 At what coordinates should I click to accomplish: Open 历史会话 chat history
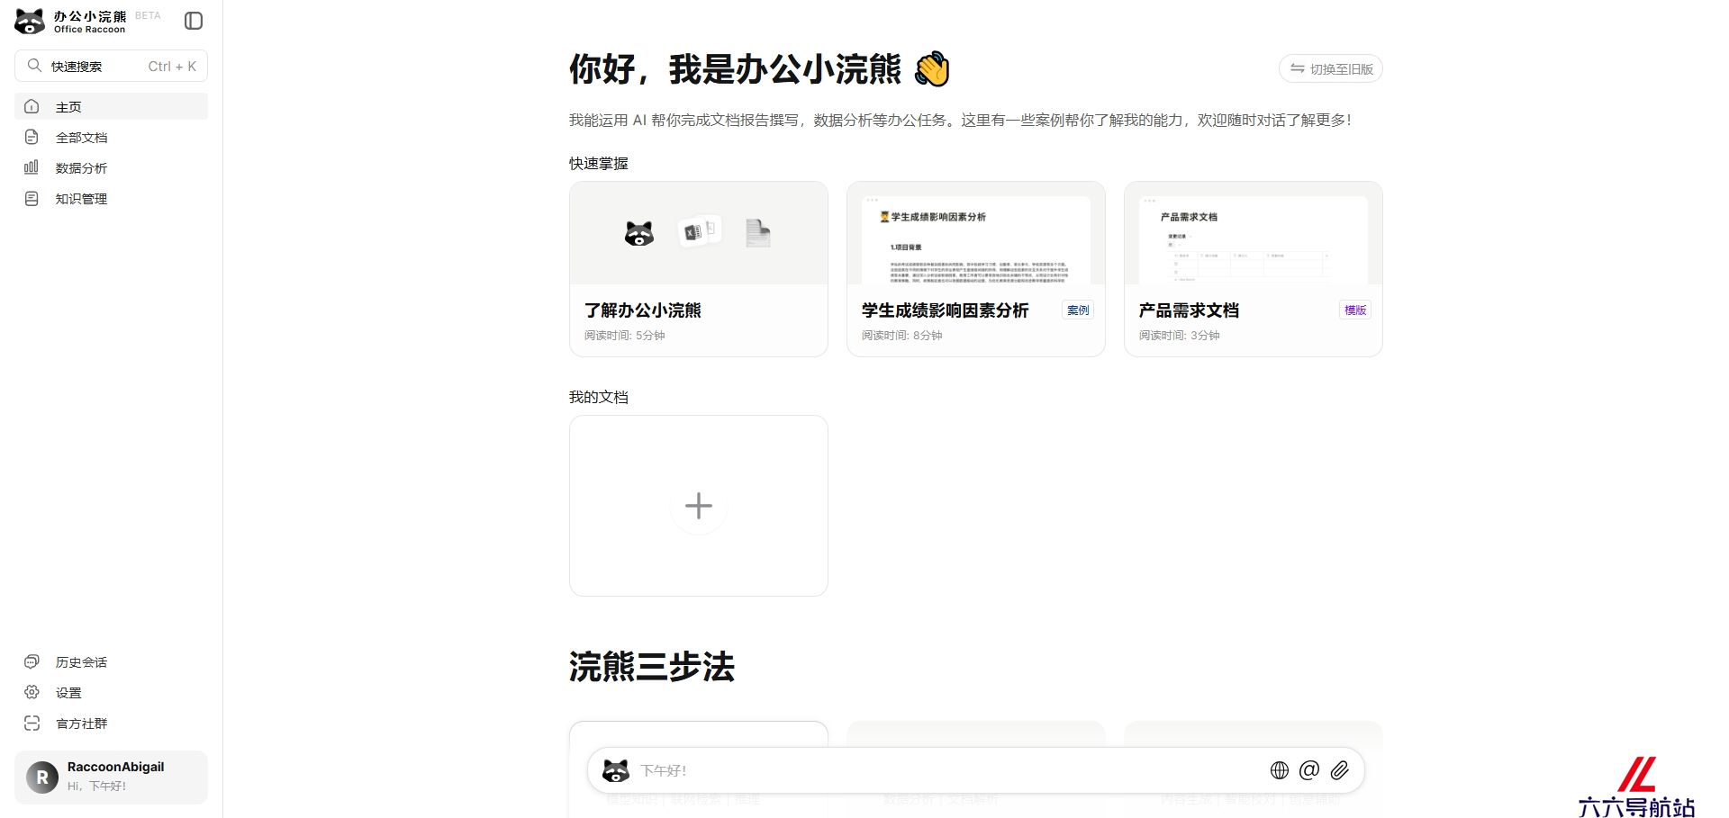pyautogui.click(x=111, y=661)
